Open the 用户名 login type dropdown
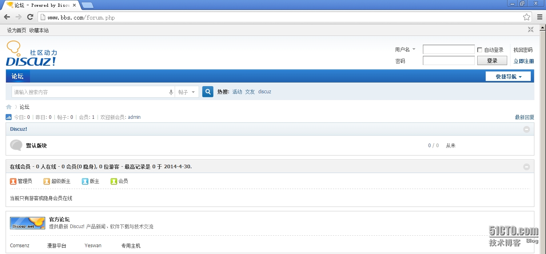Viewport: 546px width, 254px height. tap(405, 49)
